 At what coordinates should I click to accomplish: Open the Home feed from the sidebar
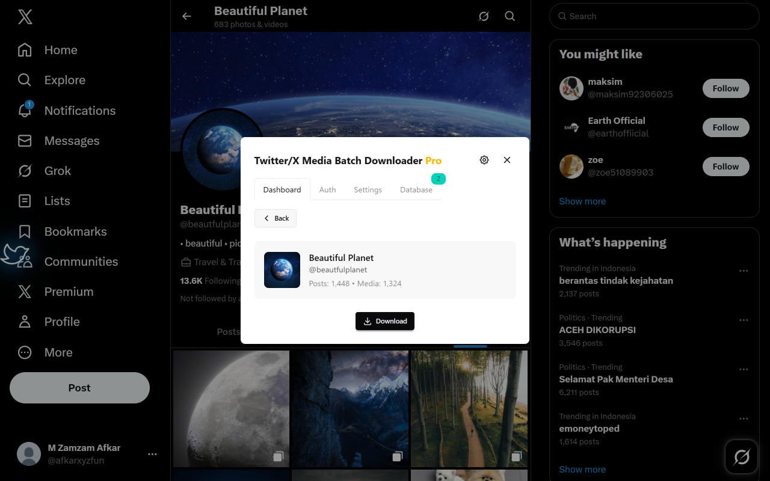pos(60,50)
